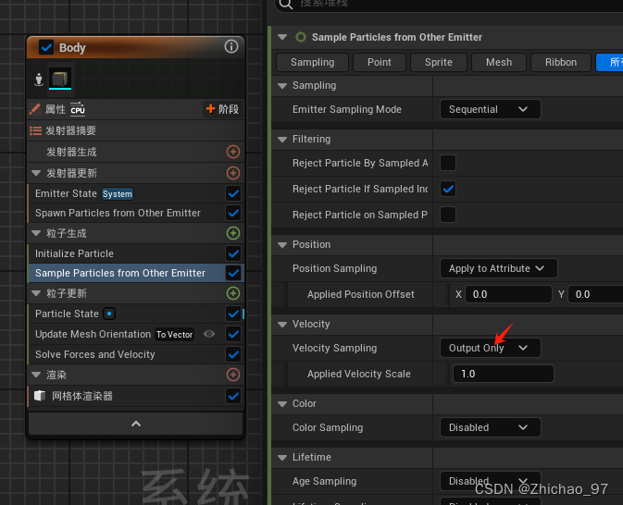Add a new stage with 阶段 button
Screen dimensions: 623x505
[x=222, y=109]
